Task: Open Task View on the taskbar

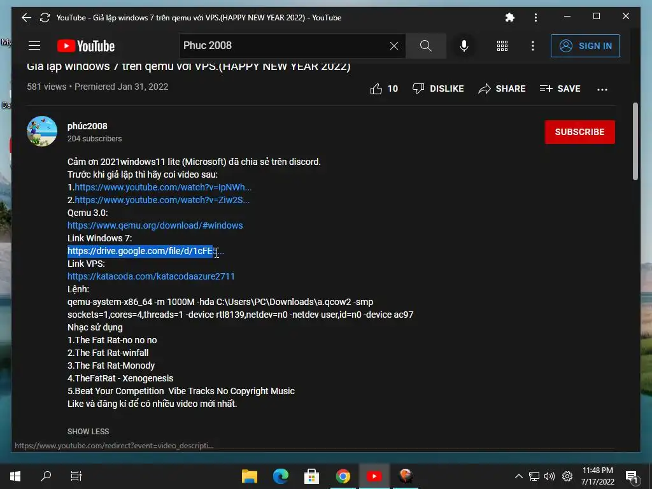Action: [76, 476]
